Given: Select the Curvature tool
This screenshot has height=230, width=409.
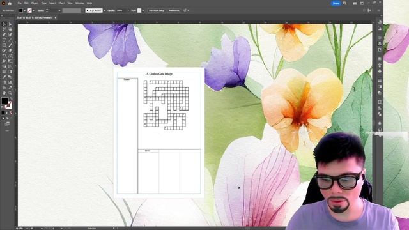Looking at the screenshot, I should [10, 34].
